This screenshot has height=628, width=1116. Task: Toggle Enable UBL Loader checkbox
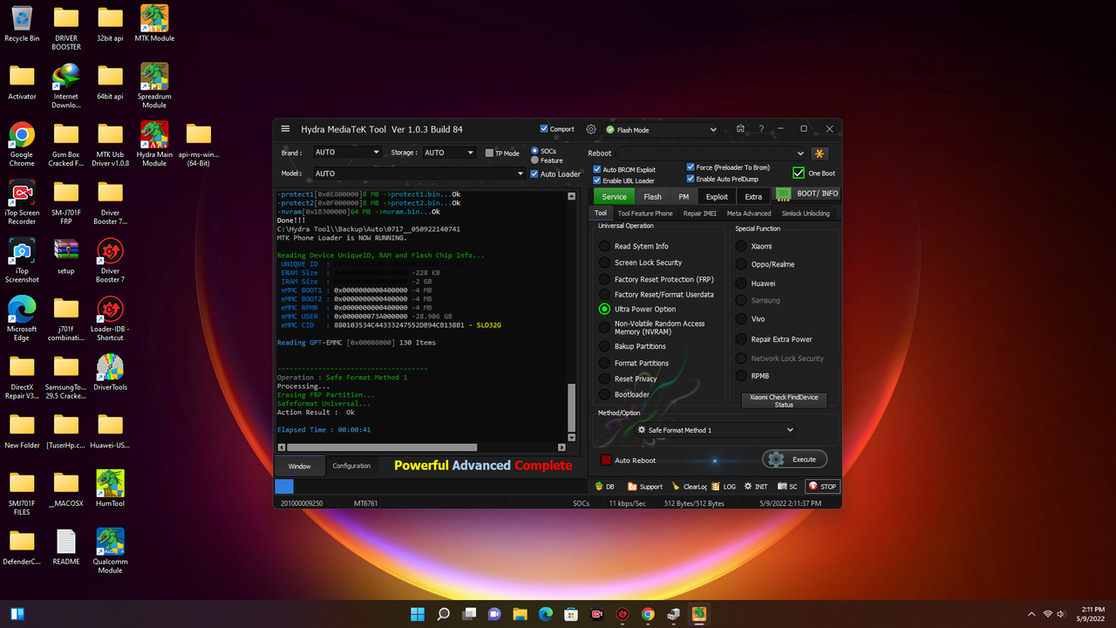tap(597, 181)
